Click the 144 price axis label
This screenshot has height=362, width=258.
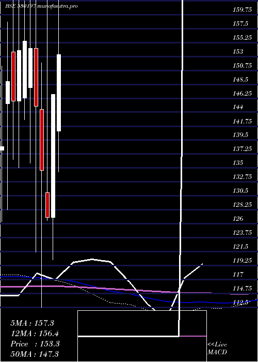pyautogui.click(x=238, y=107)
